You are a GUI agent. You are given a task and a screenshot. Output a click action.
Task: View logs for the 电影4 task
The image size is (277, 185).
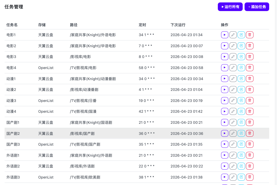click(241, 67)
